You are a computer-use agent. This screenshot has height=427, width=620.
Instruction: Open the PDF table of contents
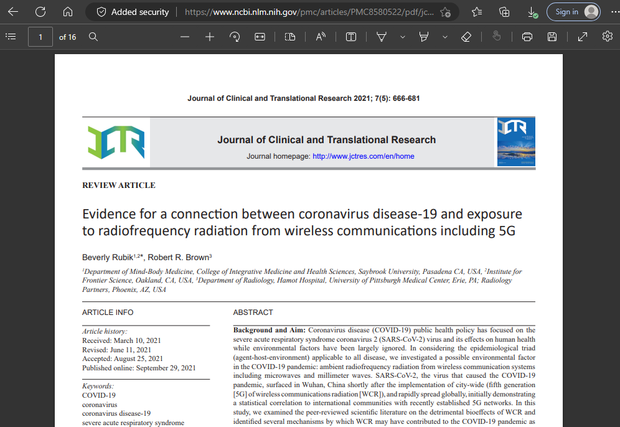(11, 37)
